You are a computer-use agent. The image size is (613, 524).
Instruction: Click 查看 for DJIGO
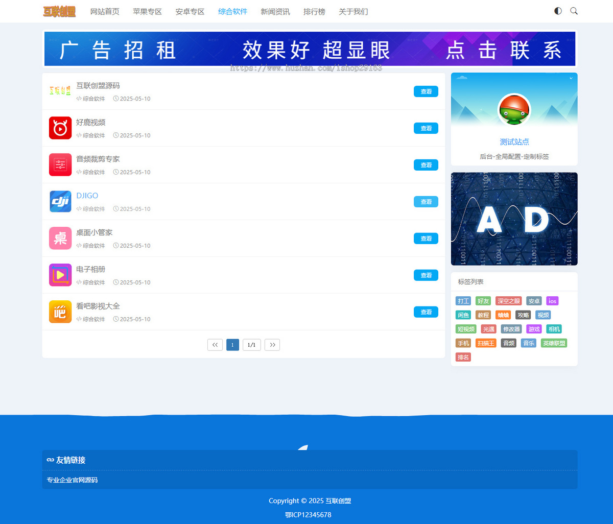click(x=426, y=202)
